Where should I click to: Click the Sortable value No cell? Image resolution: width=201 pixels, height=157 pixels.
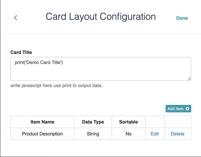[x=128, y=134]
